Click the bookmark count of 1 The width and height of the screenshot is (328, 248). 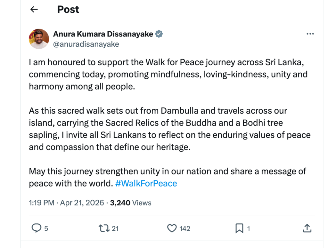click(x=249, y=228)
